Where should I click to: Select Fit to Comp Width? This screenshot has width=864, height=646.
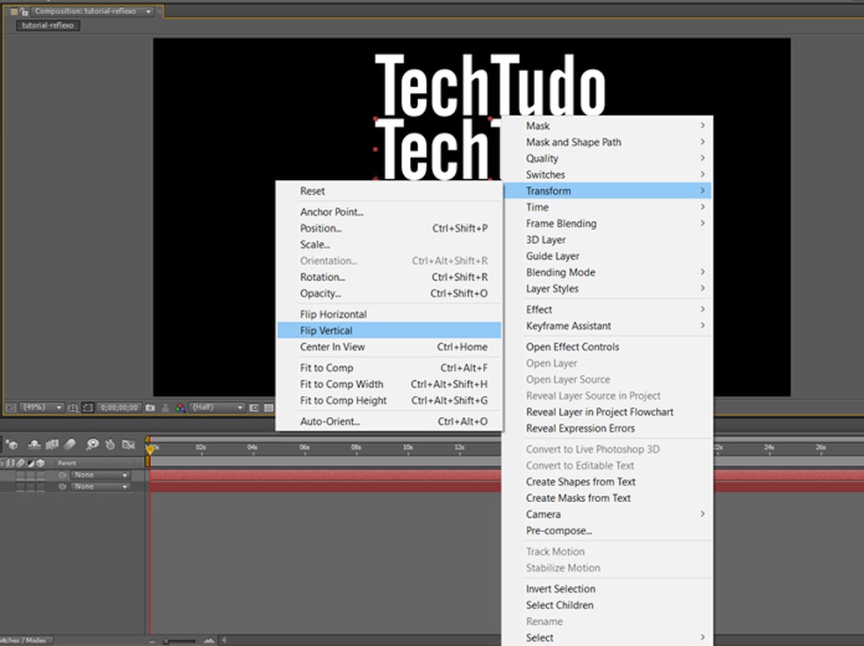point(389,384)
